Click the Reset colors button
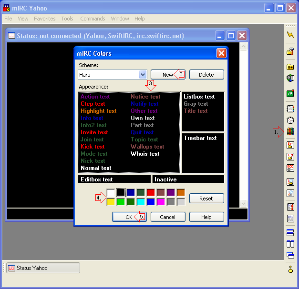This screenshot has height=289, width=299. pos(206,199)
